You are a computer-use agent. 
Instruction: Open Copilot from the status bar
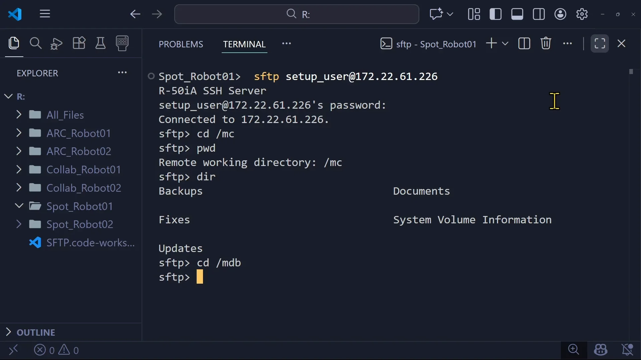pyautogui.click(x=601, y=350)
